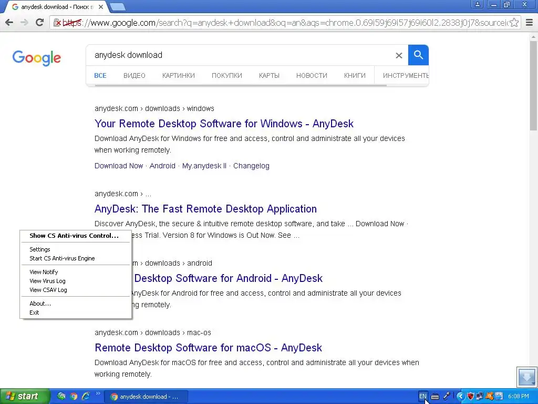Switch to the ВИДЕО search tab

pyautogui.click(x=134, y=76)
